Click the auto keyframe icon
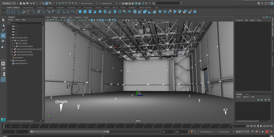 (267, 132)
